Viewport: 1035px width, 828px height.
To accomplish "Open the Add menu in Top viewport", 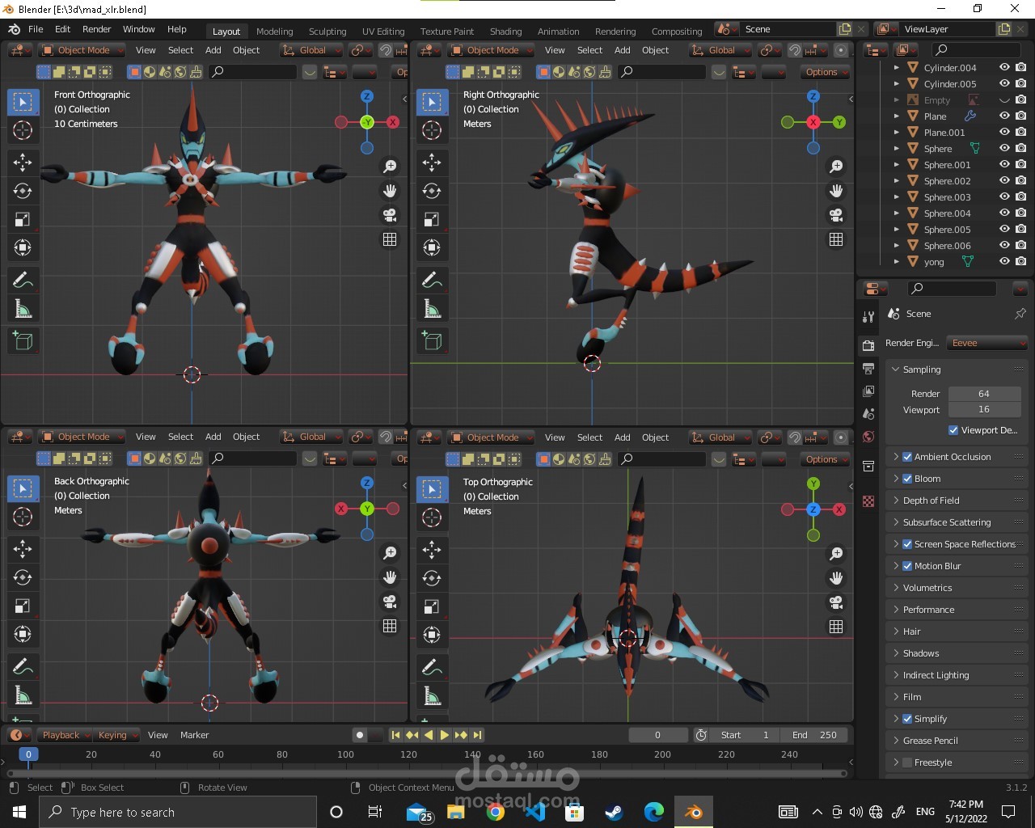I will click(622, 437).
